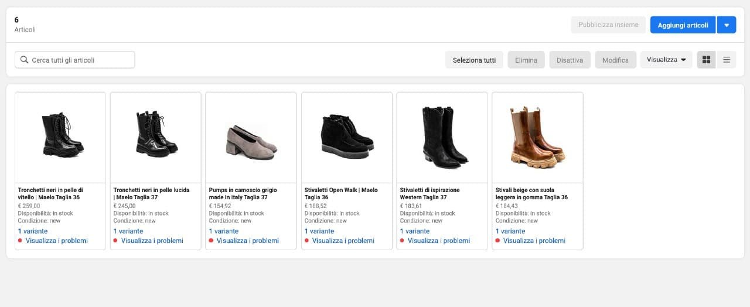750x307 pixels.
Task: Click price € 259,00
Action: point(29,206)
